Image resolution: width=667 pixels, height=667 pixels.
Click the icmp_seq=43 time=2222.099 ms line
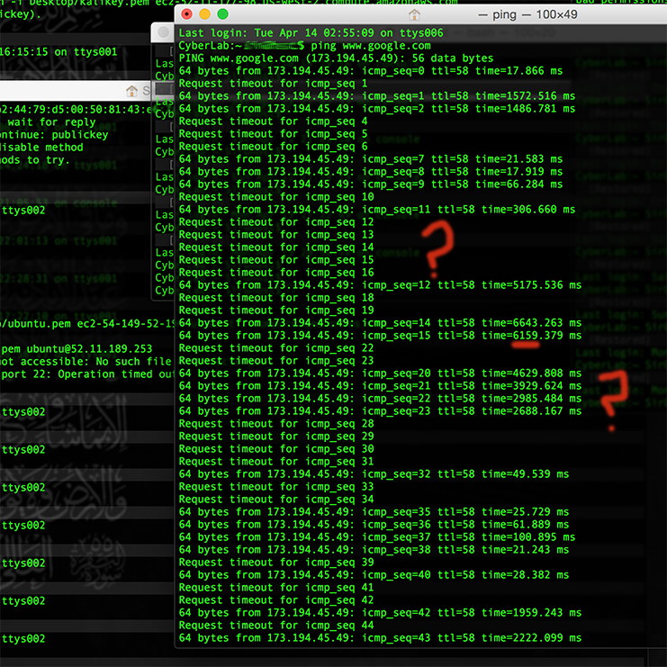[x=380, y=637]
